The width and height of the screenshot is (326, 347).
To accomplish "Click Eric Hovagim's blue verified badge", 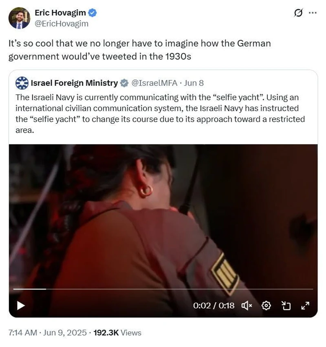I will [93, 13].
